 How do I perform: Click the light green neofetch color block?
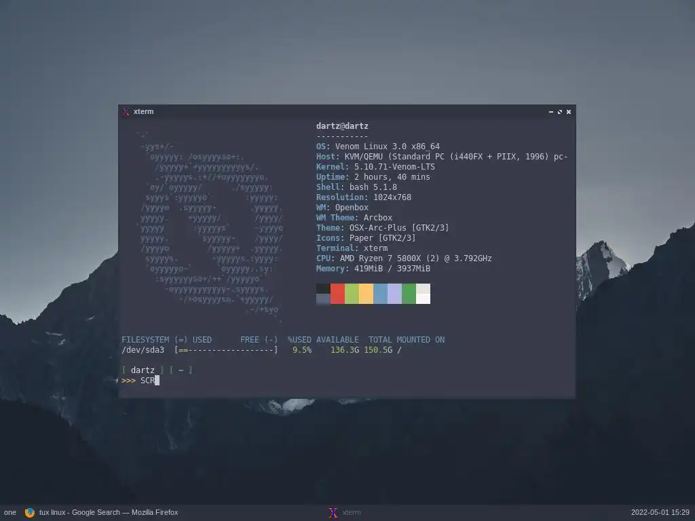coord(352,294)
